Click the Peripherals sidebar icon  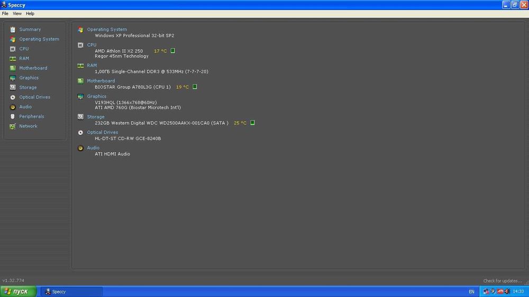click(x=13, y=117)
